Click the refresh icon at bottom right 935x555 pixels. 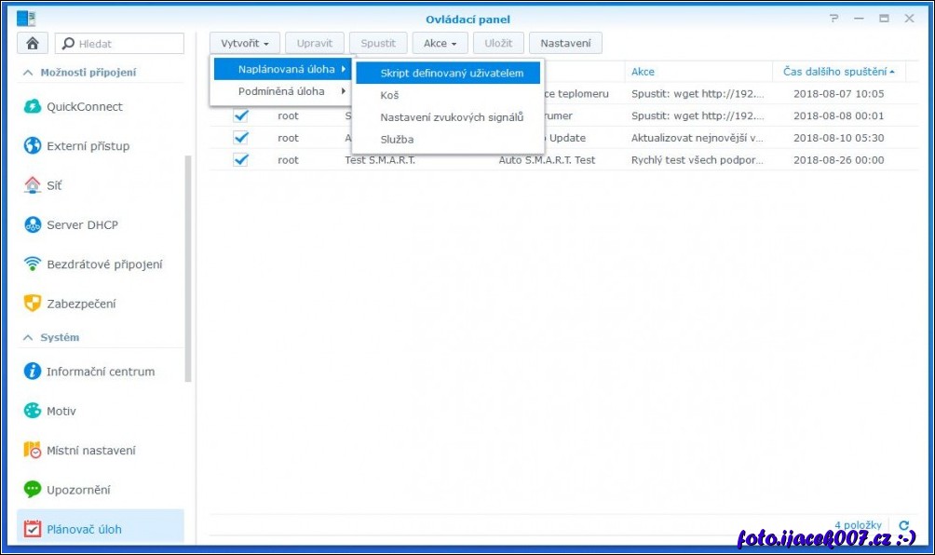(903, 525)
